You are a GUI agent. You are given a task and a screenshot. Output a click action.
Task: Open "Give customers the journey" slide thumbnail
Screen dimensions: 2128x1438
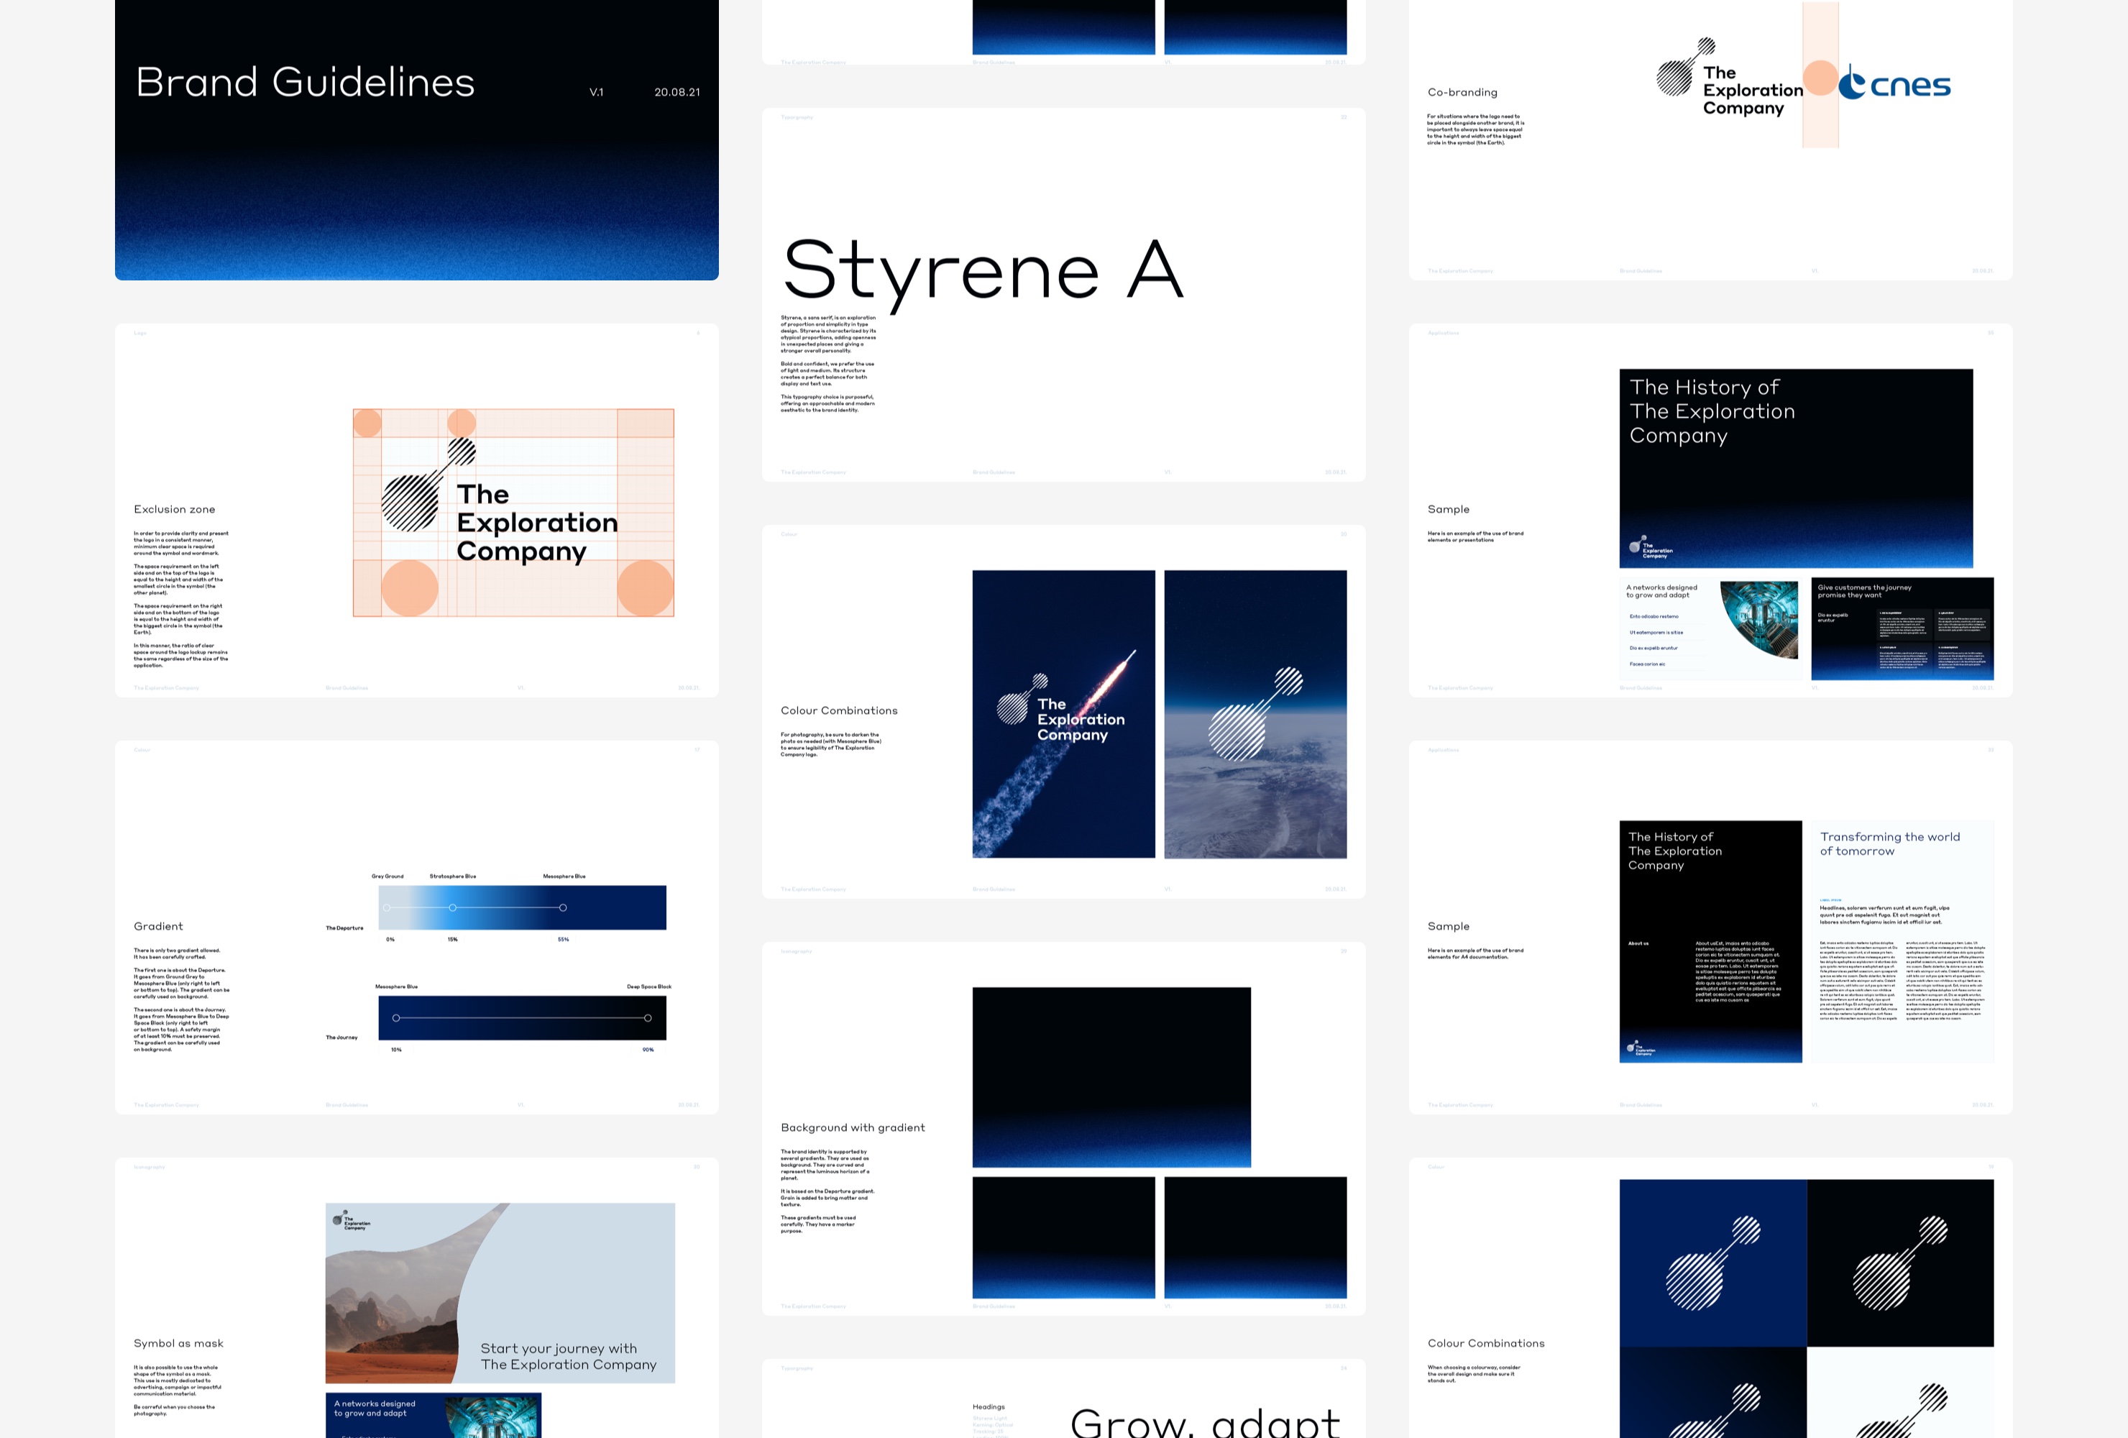[x=1902, y=628]
